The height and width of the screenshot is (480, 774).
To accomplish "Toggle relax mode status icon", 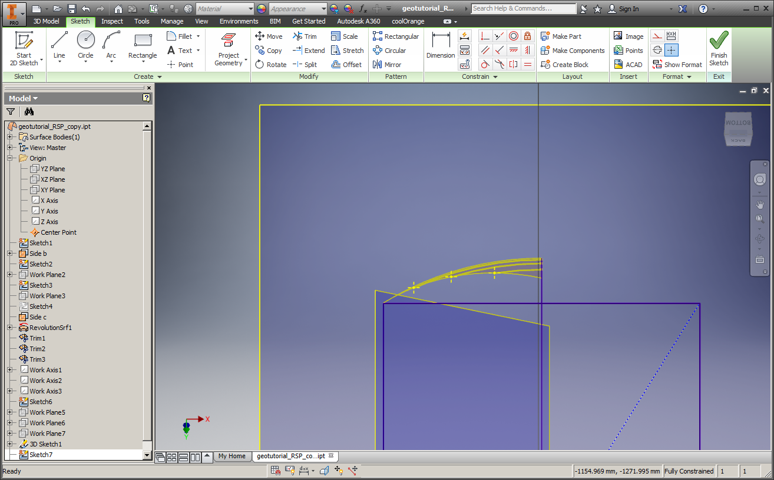I will coord(353,471).
